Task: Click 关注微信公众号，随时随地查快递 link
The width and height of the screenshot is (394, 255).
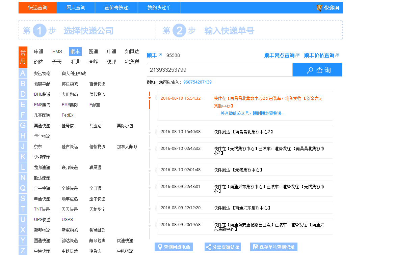Action: 251,113
